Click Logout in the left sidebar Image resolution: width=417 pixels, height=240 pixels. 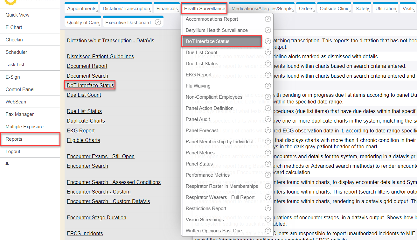(x=13, y=152)
